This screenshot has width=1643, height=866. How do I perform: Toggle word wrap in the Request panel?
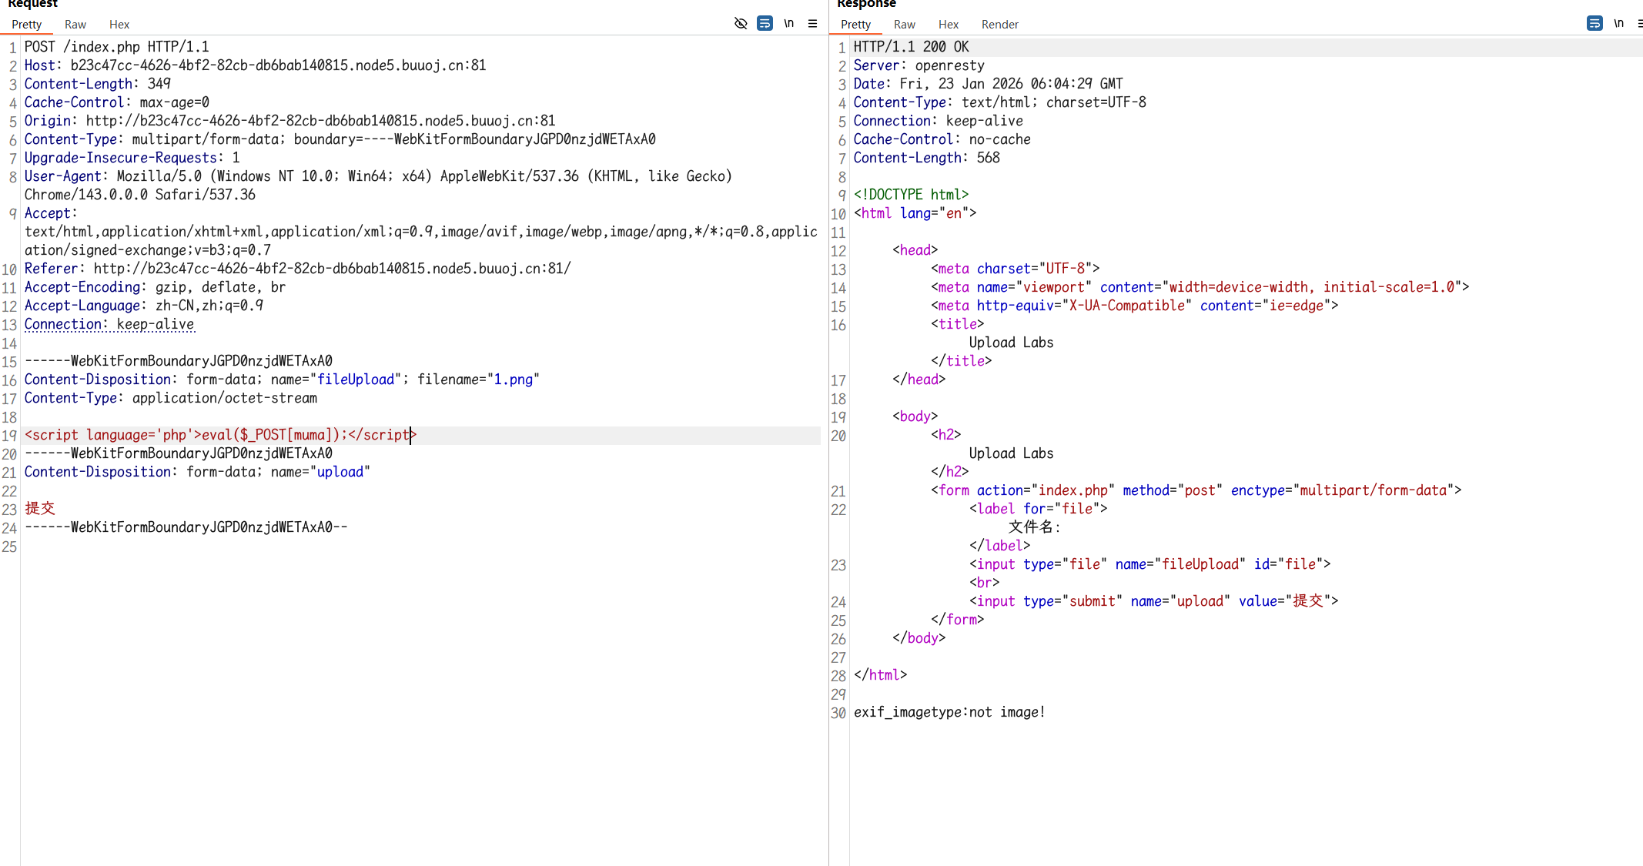pos(765,23)
